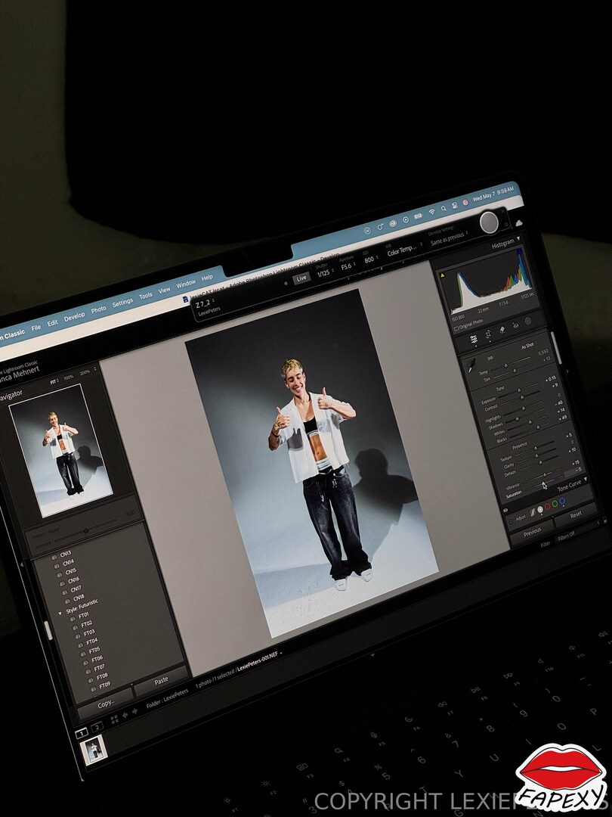Viewport: 612px width, 817px height.
Task: Open the cloud sync status icon
Action: coord(519,222)
